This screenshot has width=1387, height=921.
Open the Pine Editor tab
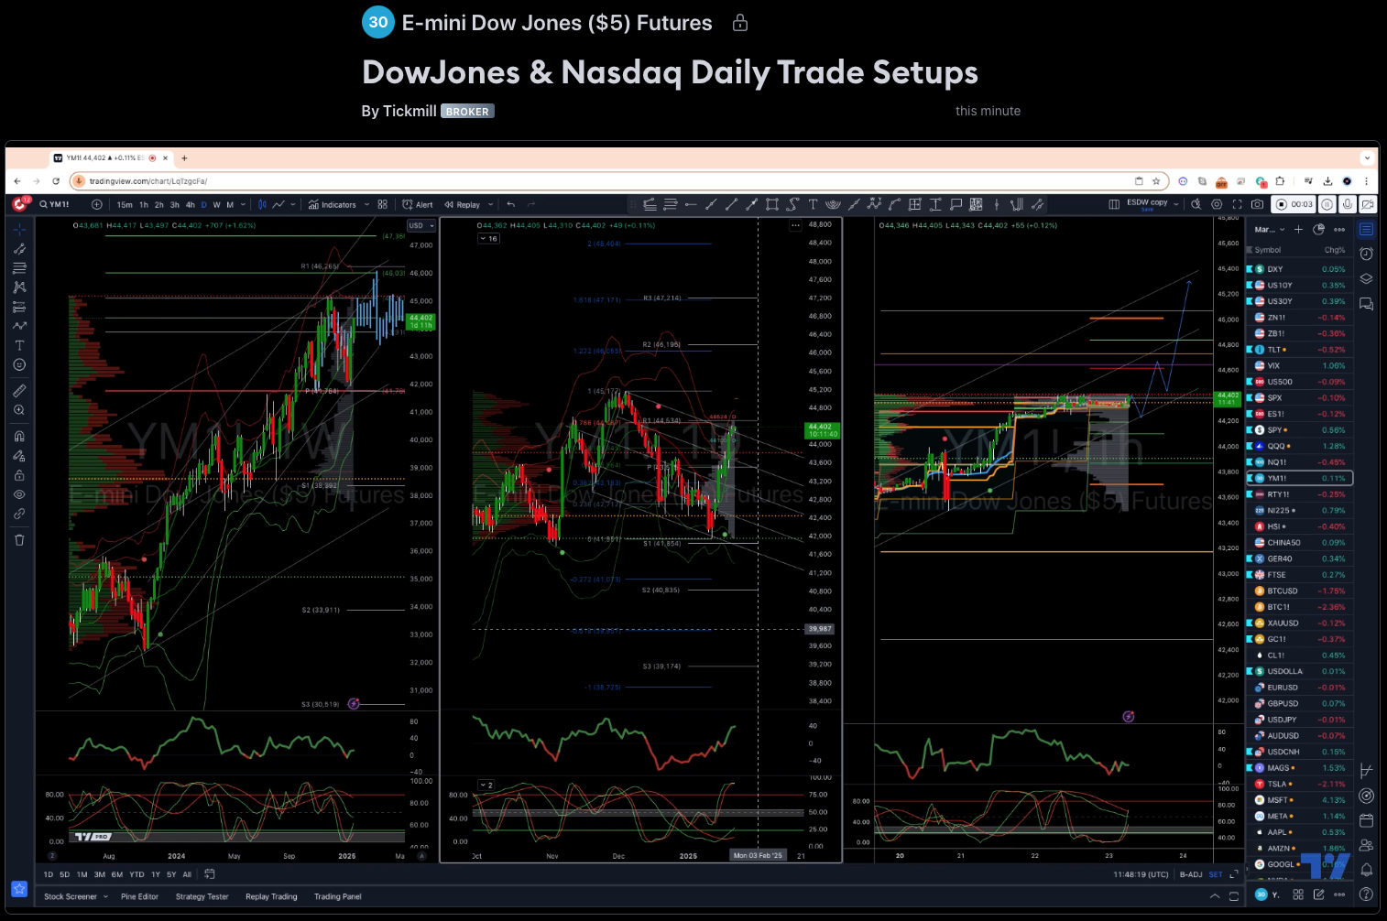(x=139, y=896)
